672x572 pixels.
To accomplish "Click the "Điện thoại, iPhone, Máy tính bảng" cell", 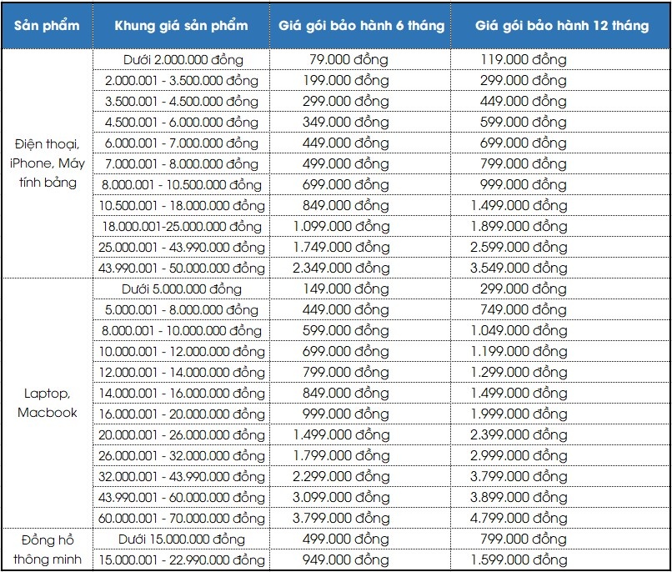I will point(47,163).
